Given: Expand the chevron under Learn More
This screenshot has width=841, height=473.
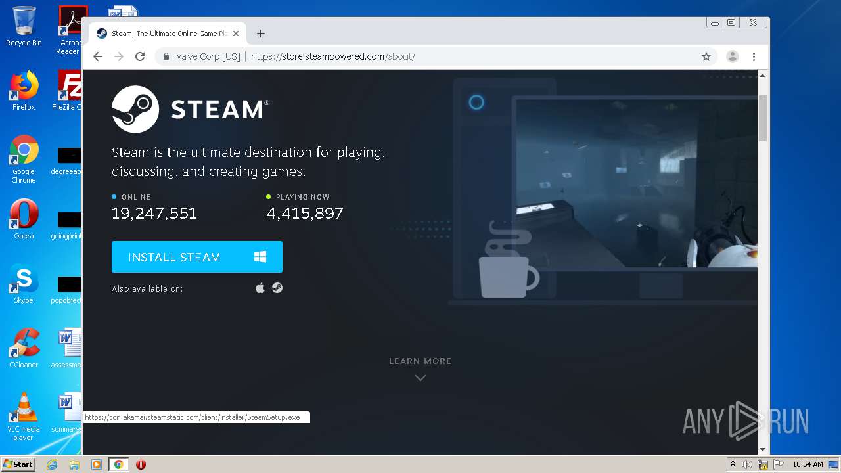Looking at the screenshot, I should point(420,378).
